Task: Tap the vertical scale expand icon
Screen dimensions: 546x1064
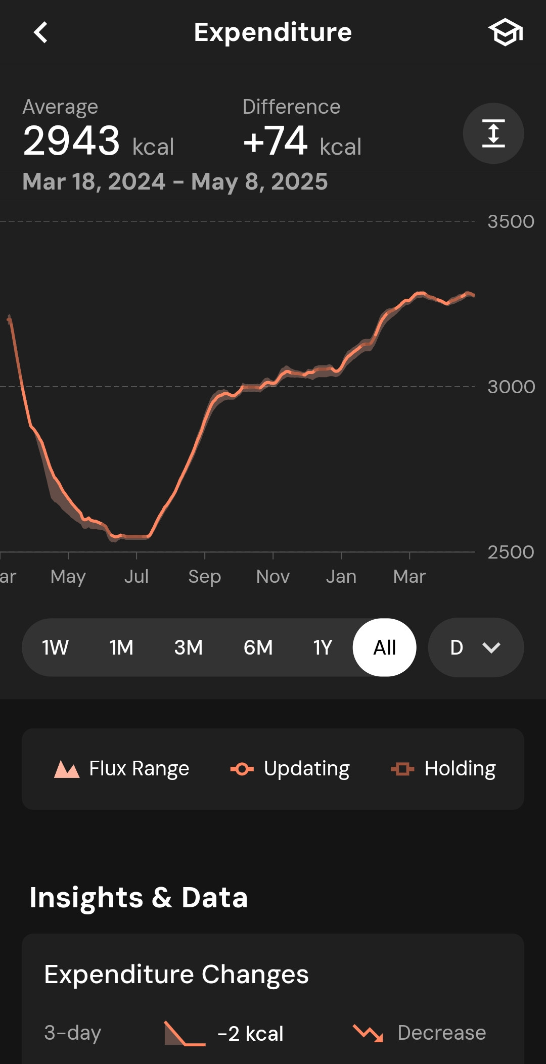Action: coord(493,133)
